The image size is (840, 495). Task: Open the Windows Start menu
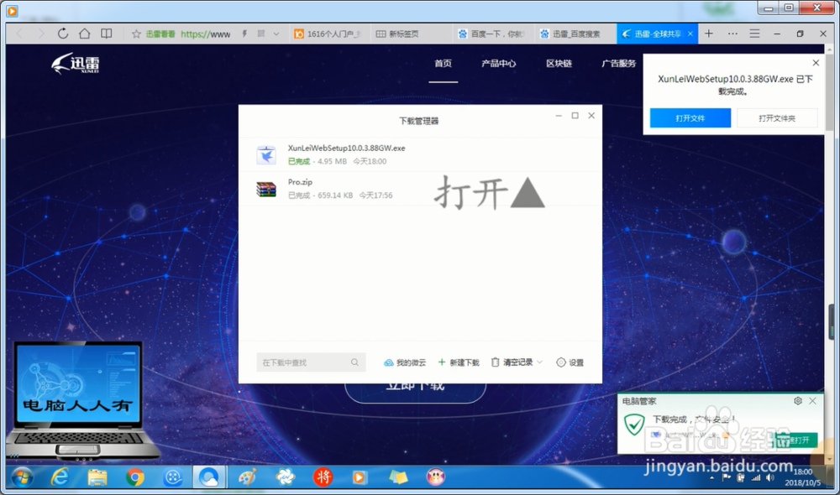(x=22, y=477)
